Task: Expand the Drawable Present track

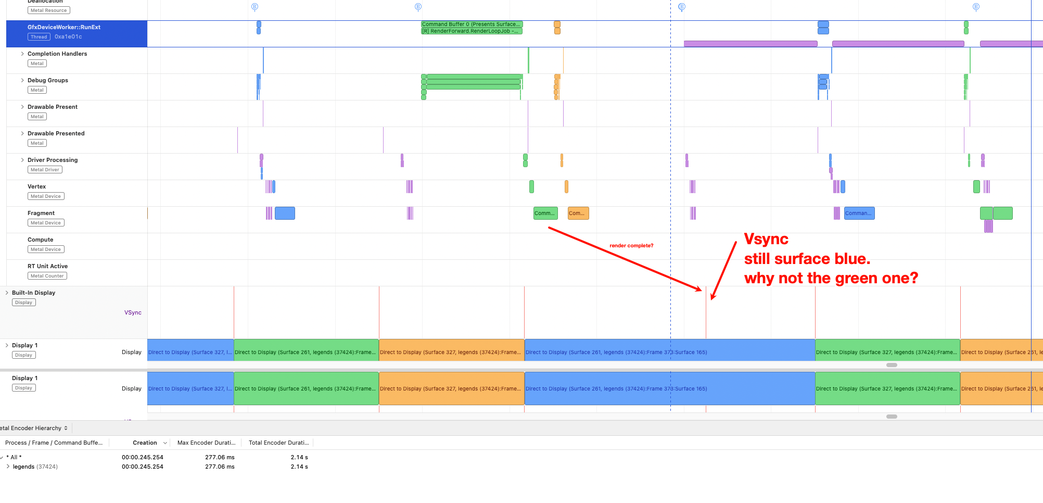Action: (22, 107)
